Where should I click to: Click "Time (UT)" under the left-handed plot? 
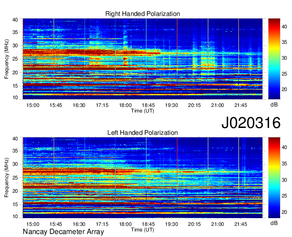(143, 230)
